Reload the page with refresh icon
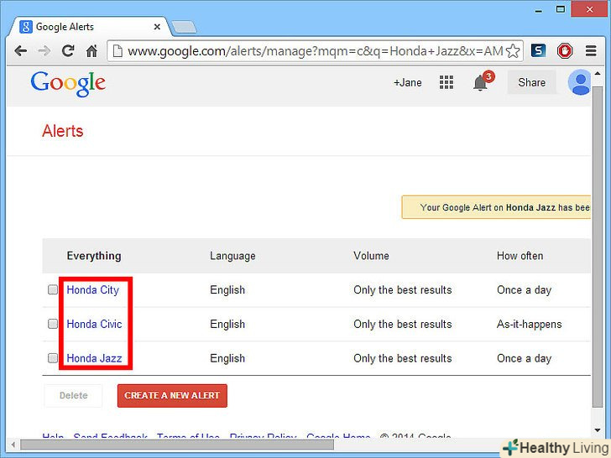 [69, 50]
